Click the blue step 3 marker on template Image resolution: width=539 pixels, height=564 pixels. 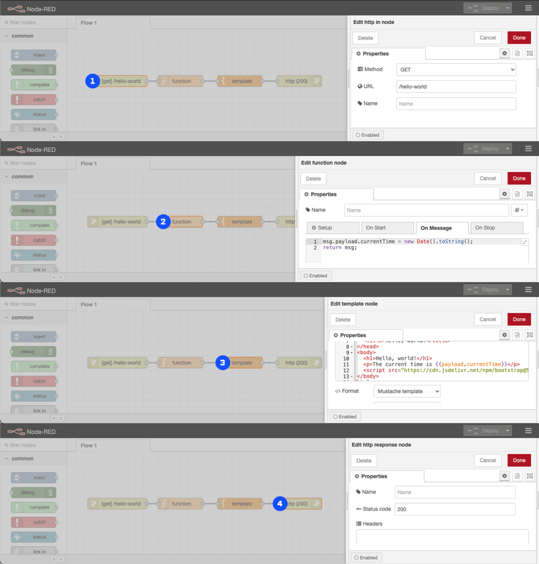(x=222, y=363)
